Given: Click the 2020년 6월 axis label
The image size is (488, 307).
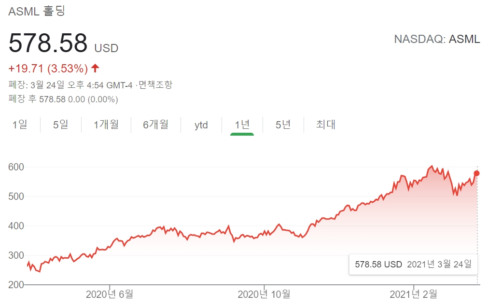Looking at the screenshot, I should [110, 293].
